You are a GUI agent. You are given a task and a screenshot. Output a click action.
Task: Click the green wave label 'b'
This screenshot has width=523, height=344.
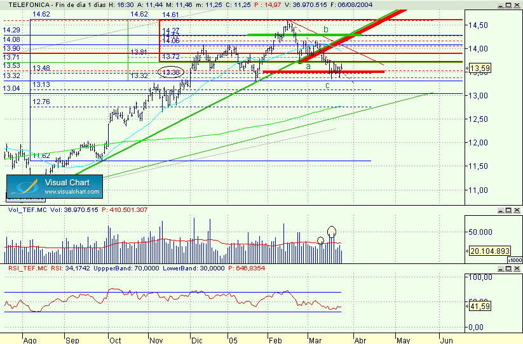coord(326,30)
